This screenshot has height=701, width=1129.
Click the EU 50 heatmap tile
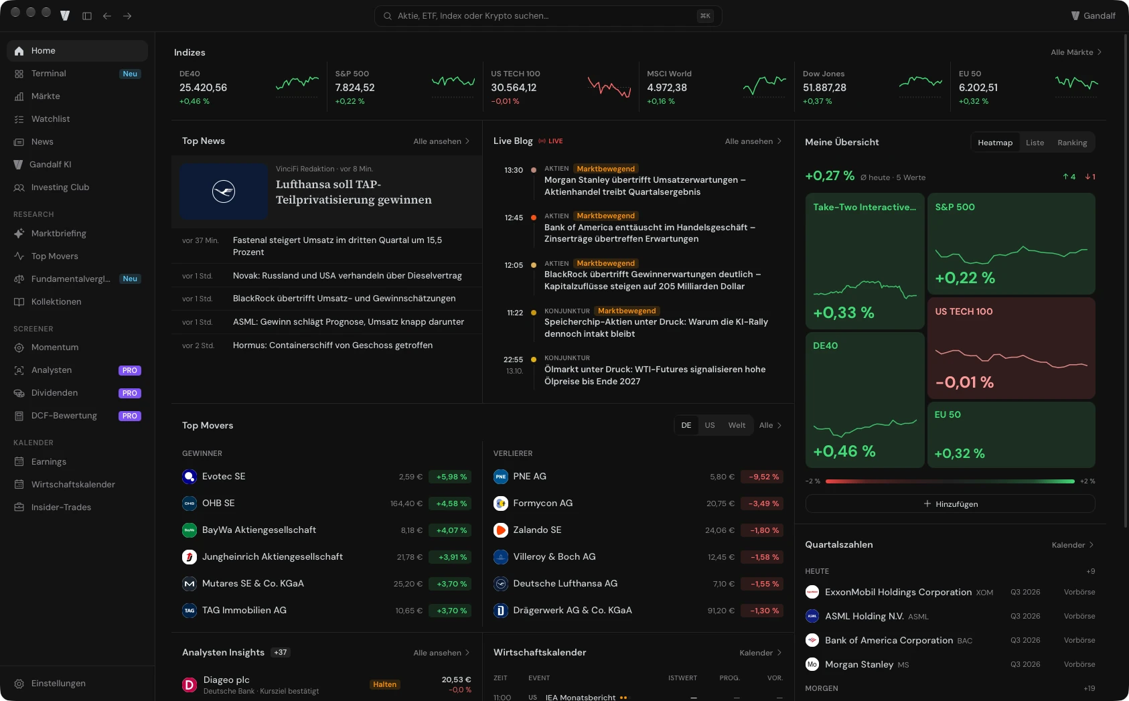[x=1011, y=435]
